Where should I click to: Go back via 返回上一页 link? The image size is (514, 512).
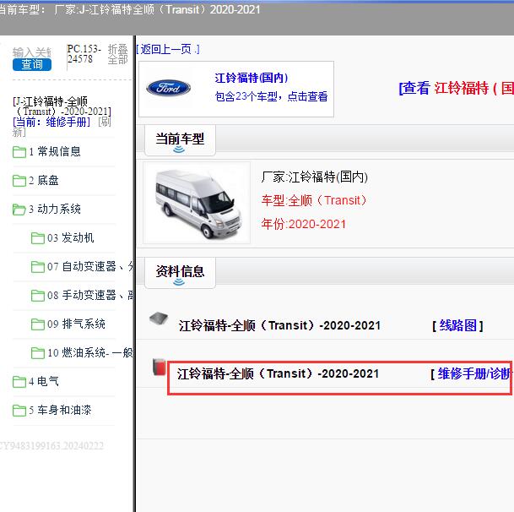(168, 49)
